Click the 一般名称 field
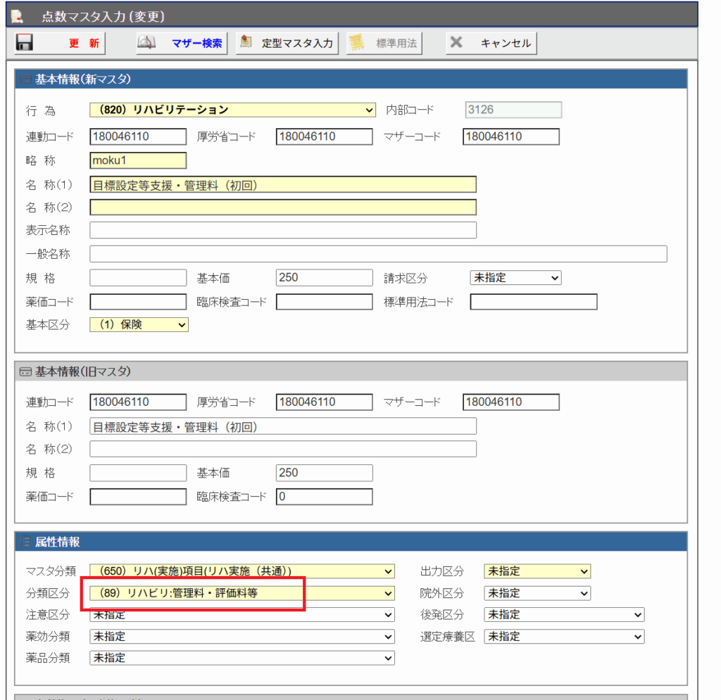Screen dimensions: 721x700 (378, 254)
